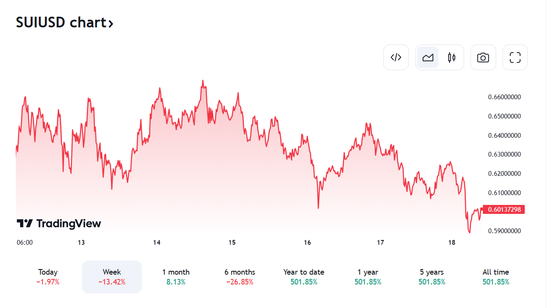Image resolution: width=547 pixels, height=308 pixels.
Task: Click the 0.66000000 price axis label
Action: 504,97
